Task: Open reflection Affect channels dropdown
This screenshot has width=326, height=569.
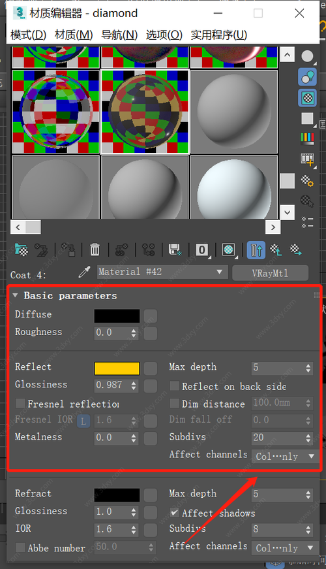Action: point(285,456)
